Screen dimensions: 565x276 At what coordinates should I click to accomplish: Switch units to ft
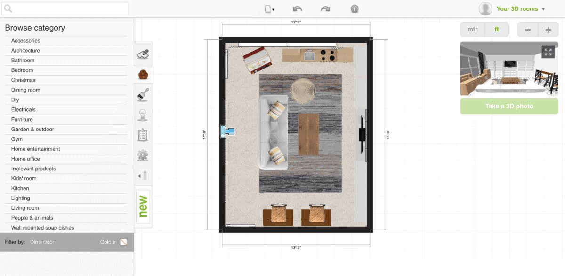(x=497, y=30)
